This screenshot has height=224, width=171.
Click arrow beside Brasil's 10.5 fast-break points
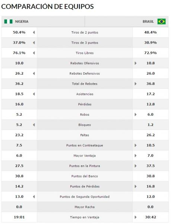(136, 145)
